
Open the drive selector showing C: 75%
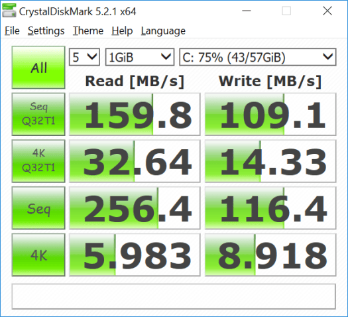[x=258, y=57]
